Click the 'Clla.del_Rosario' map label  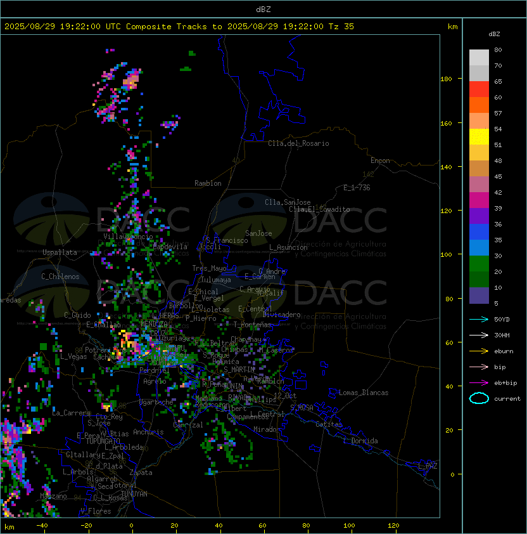click(x=298, y=143)
